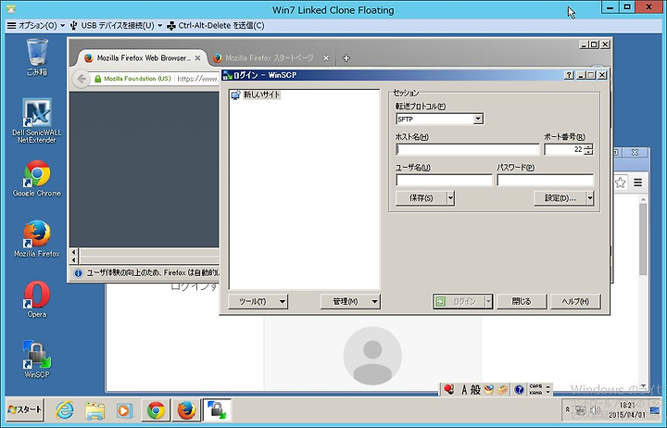Click the volume speaker tray icon
This screenshot has height=428, width=667.
point(595,410)
